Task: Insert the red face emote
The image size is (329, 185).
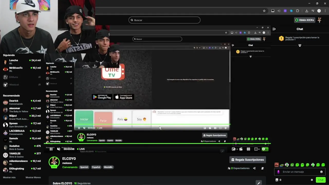Action: coord(277,165)
